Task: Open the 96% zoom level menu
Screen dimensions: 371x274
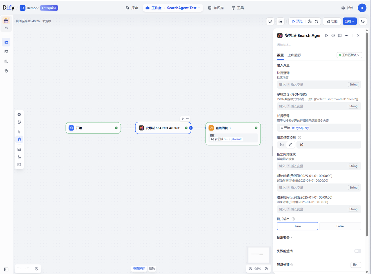Action: pyautogui.click(x=258, y=269)
